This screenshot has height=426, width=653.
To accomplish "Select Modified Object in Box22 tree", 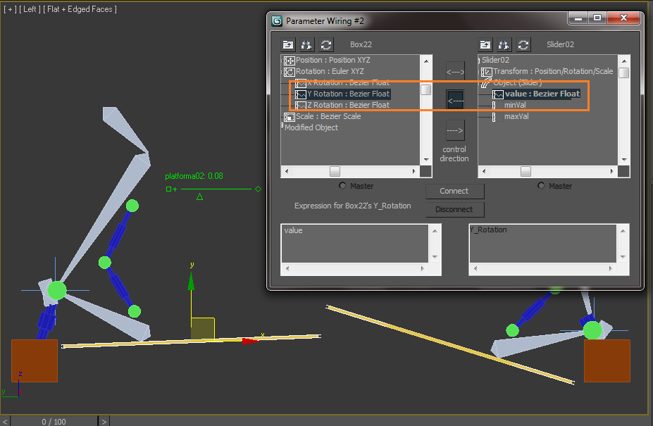I will click(311, 127).
